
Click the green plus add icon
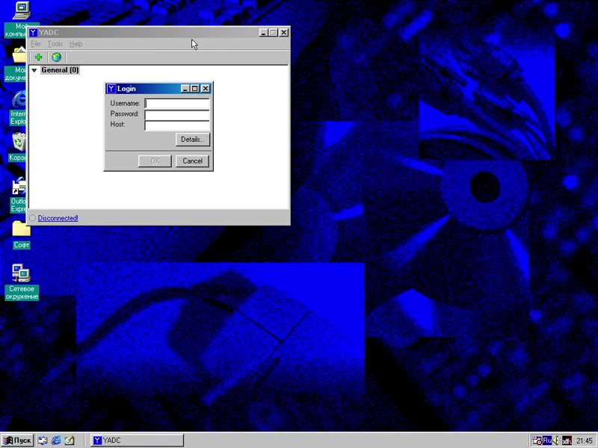point(38,57)
